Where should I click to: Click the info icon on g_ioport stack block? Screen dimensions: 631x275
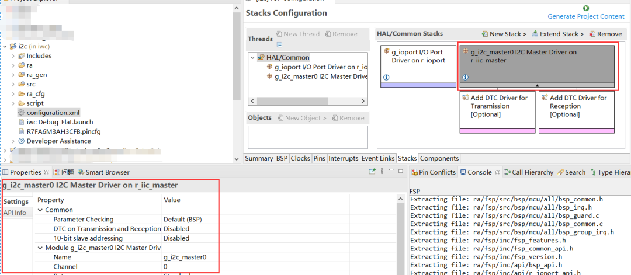click(387, 77)
